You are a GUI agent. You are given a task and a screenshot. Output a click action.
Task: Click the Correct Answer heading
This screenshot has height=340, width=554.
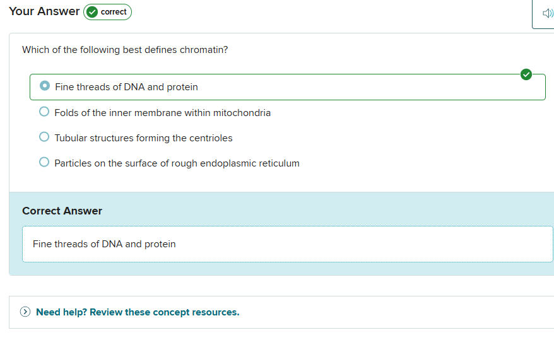(62, 211)
